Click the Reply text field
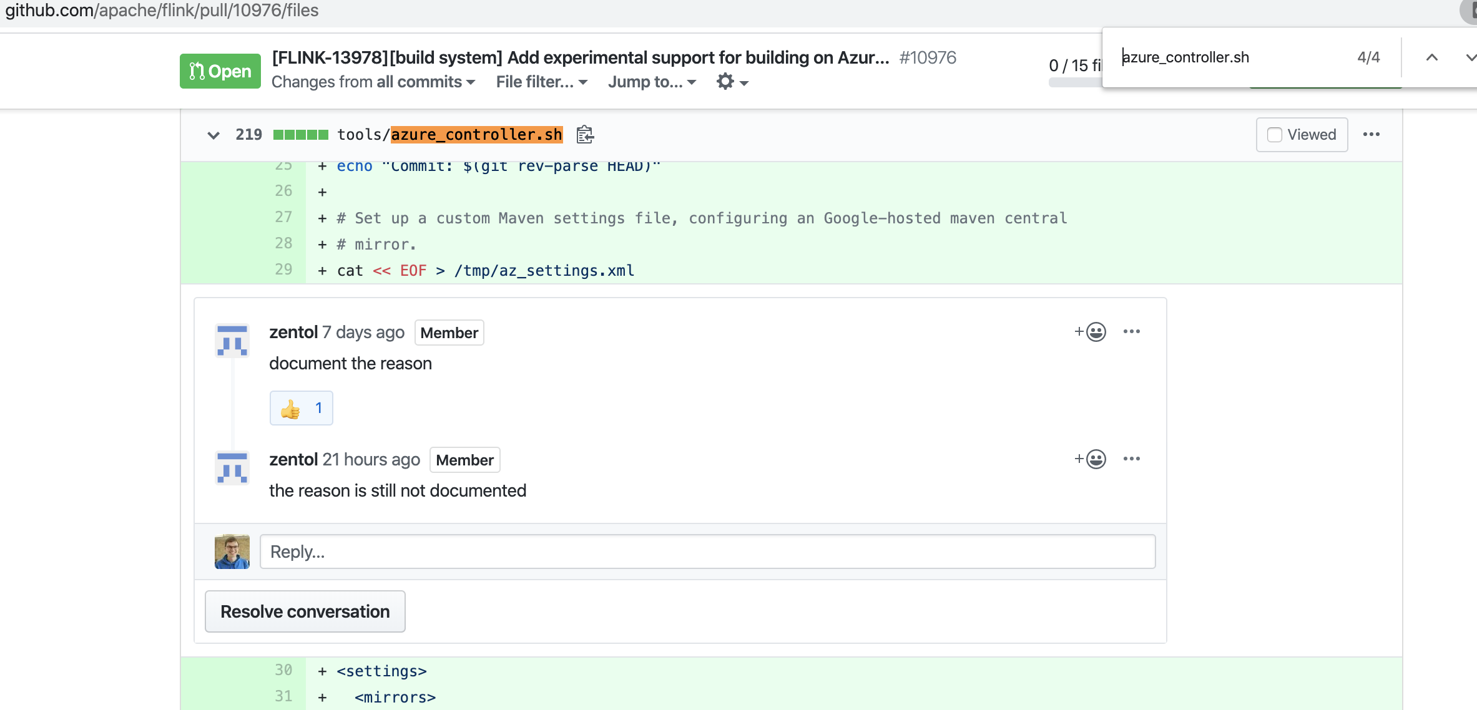Viewport: 1477px width, 710px height. pos(707,552)
